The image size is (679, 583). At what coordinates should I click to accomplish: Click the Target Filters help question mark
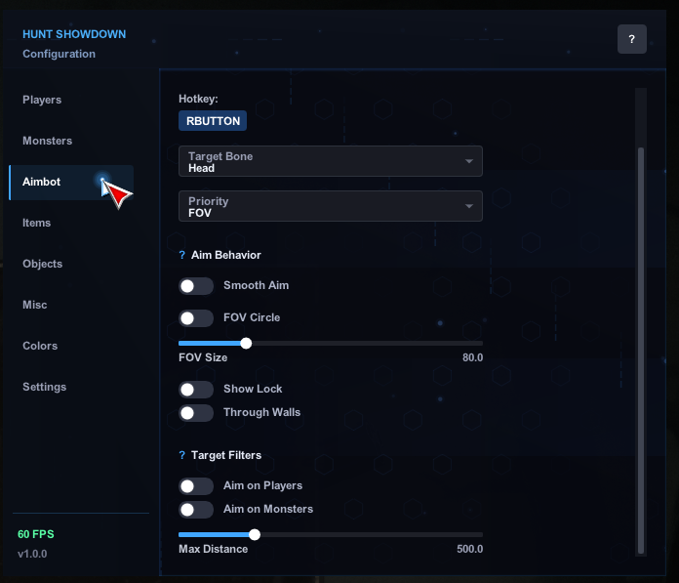(x=181, y=455)
